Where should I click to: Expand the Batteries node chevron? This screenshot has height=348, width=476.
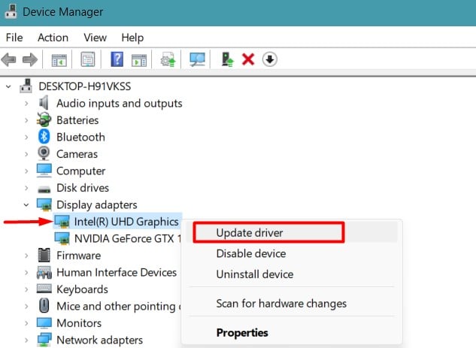coord(26,120)
